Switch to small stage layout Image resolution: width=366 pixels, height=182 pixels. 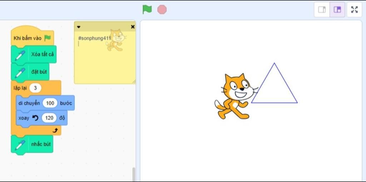pos(322,10)
